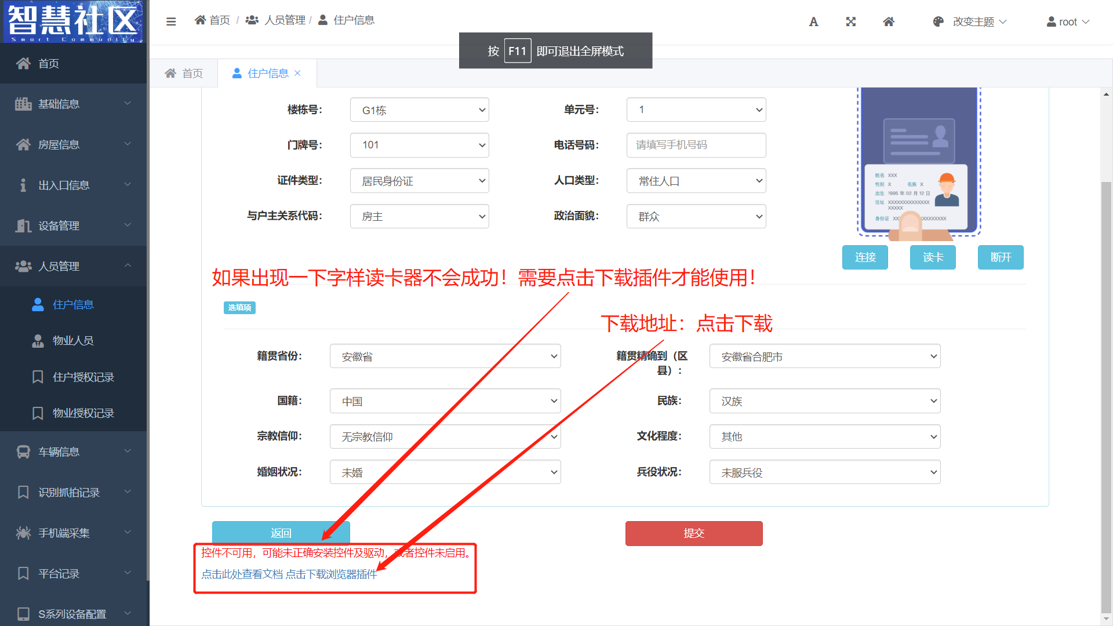The image size is (1113, 626).
Task: Click the red 提交 button
Action: point(694,533)
